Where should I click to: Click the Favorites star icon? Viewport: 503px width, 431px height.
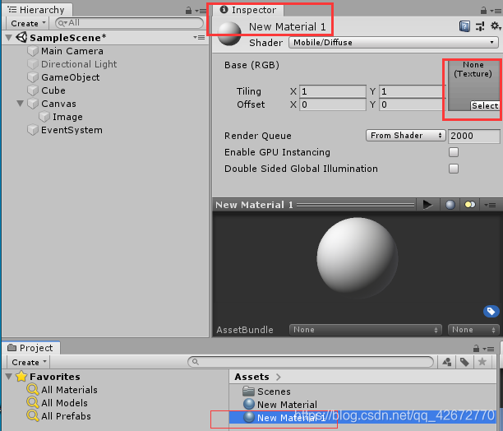click(21, 376)
